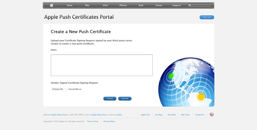Open the Site Map footer link

coord(159,115)
